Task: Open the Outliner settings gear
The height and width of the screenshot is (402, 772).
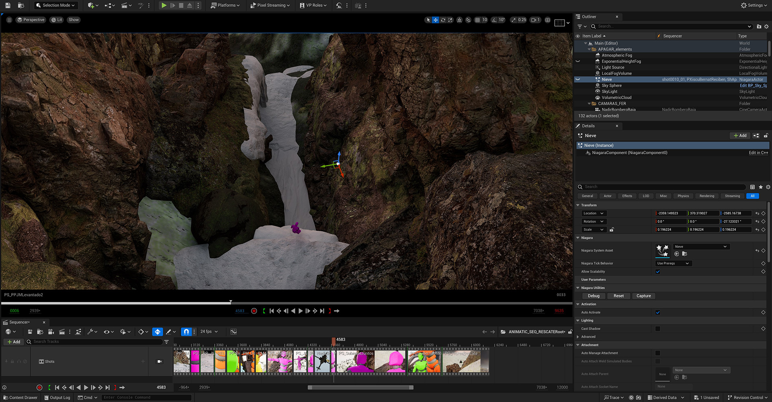Action: [766, 27]
